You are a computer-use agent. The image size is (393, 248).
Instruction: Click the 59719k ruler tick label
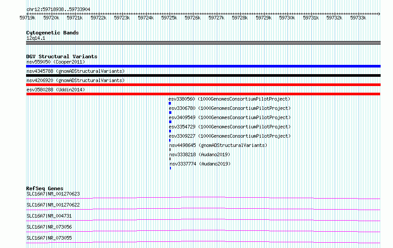point(27,18)
